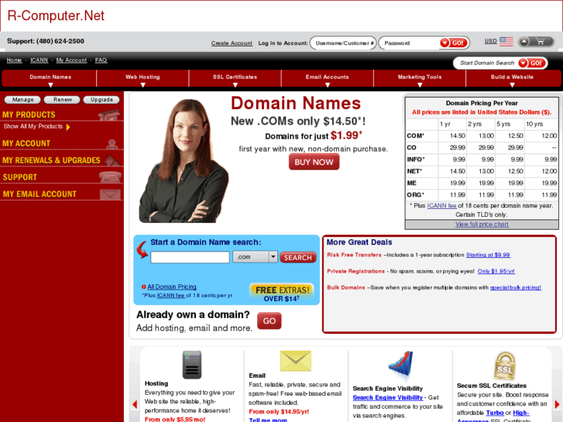
Task: Click the Turbo SSL link
Action: pos(495,413)
